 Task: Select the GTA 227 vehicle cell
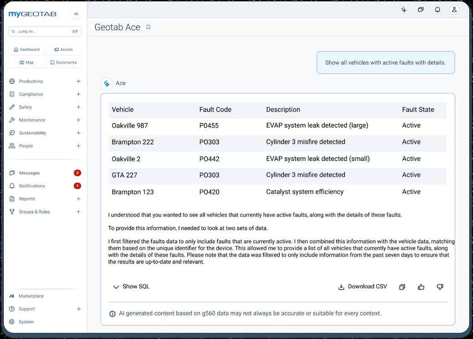[124, 175]
